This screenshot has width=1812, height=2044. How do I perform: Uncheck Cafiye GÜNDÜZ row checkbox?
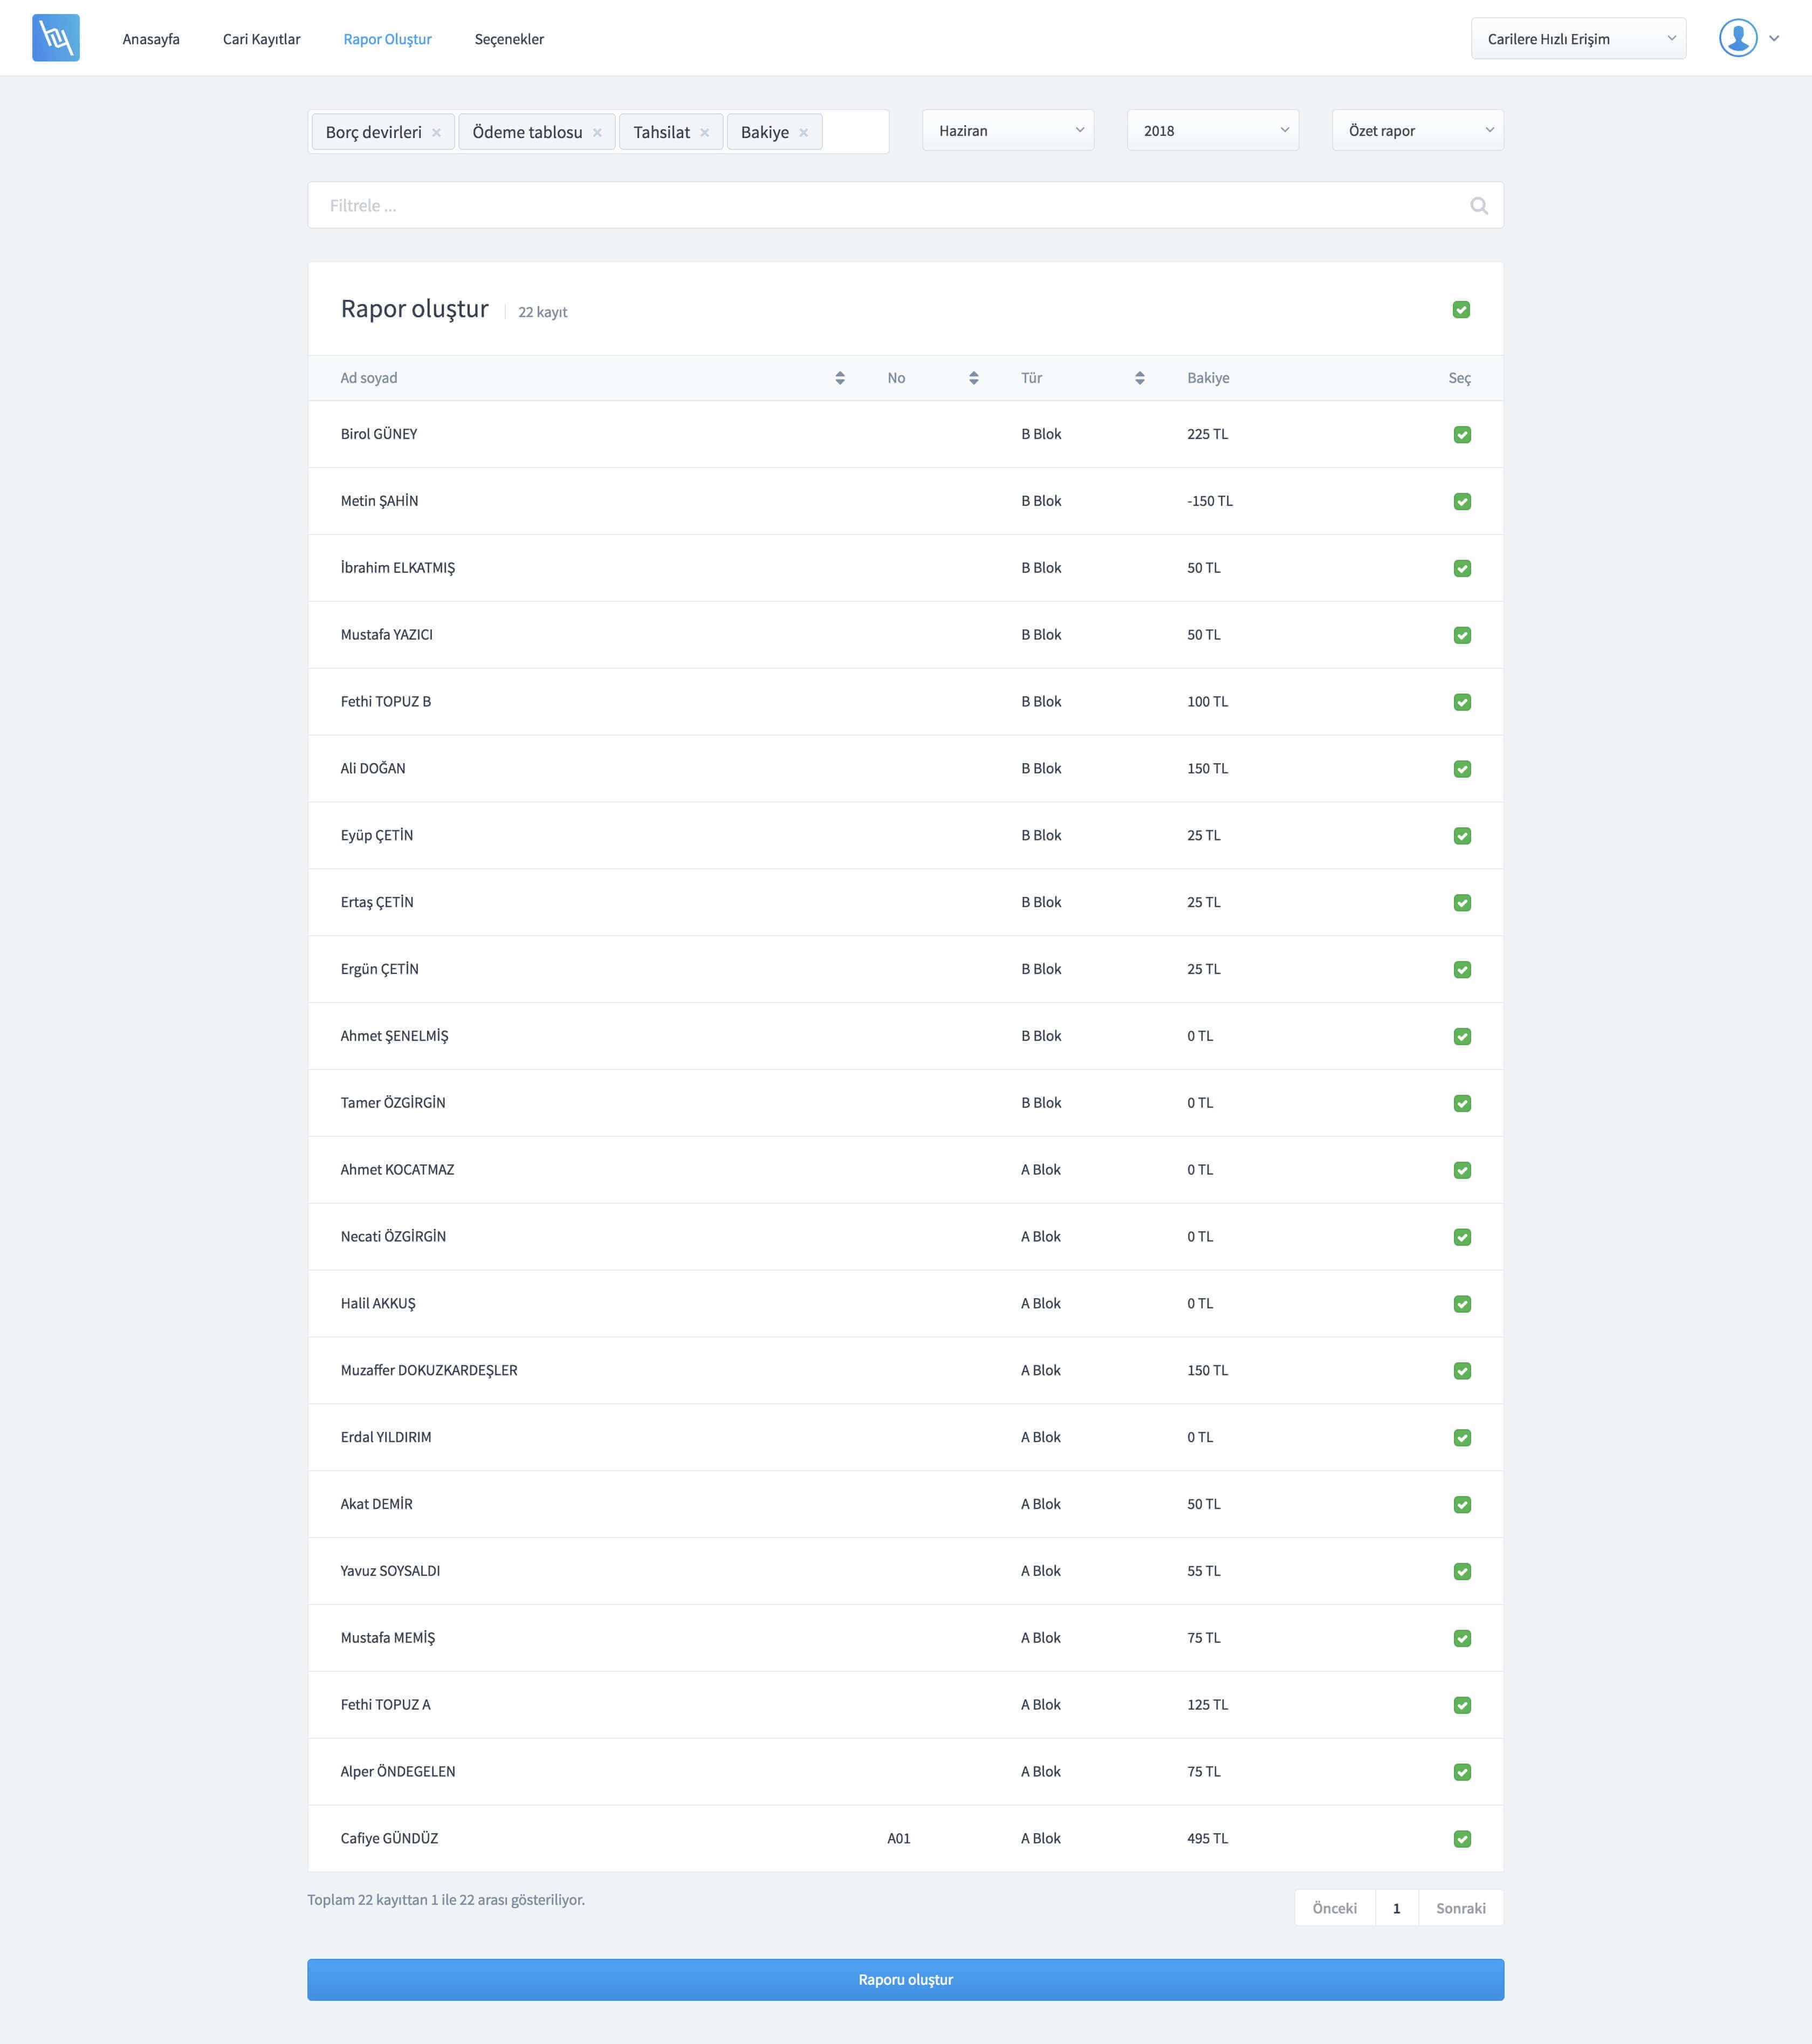click(1462, 1839)
